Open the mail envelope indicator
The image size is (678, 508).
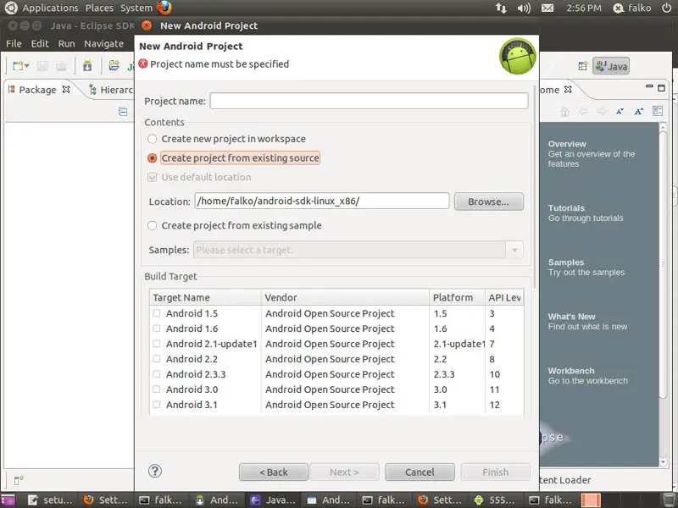coord(547,8)
